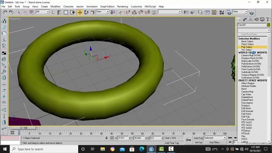
Task: Choose Edit Mesh modifier from list
Action: [x=246, y=108]
